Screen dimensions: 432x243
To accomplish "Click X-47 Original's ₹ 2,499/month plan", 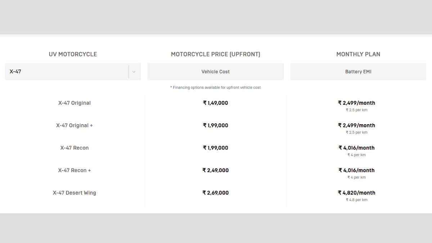I will pos(356,103).
